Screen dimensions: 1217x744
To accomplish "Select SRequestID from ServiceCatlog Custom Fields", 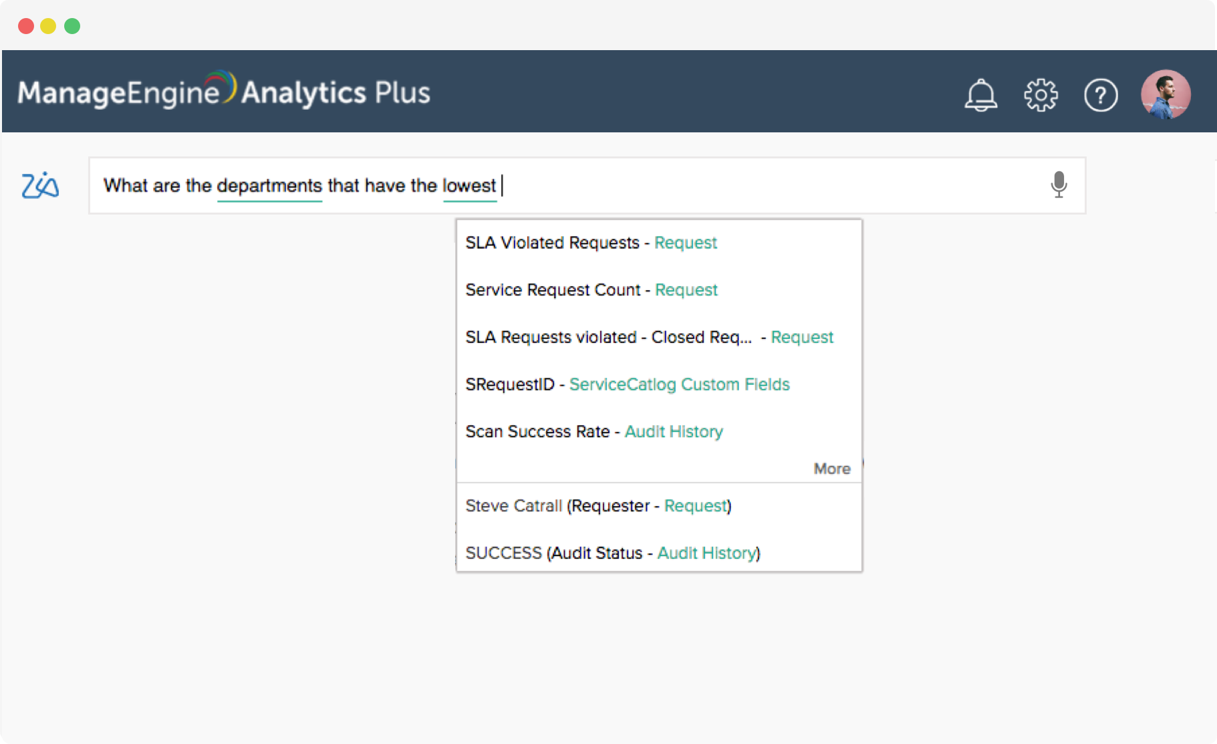I will tap(659, 384).
